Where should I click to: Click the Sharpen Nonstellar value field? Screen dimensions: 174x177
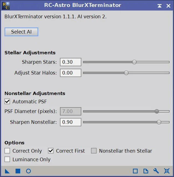pos(70,122)
